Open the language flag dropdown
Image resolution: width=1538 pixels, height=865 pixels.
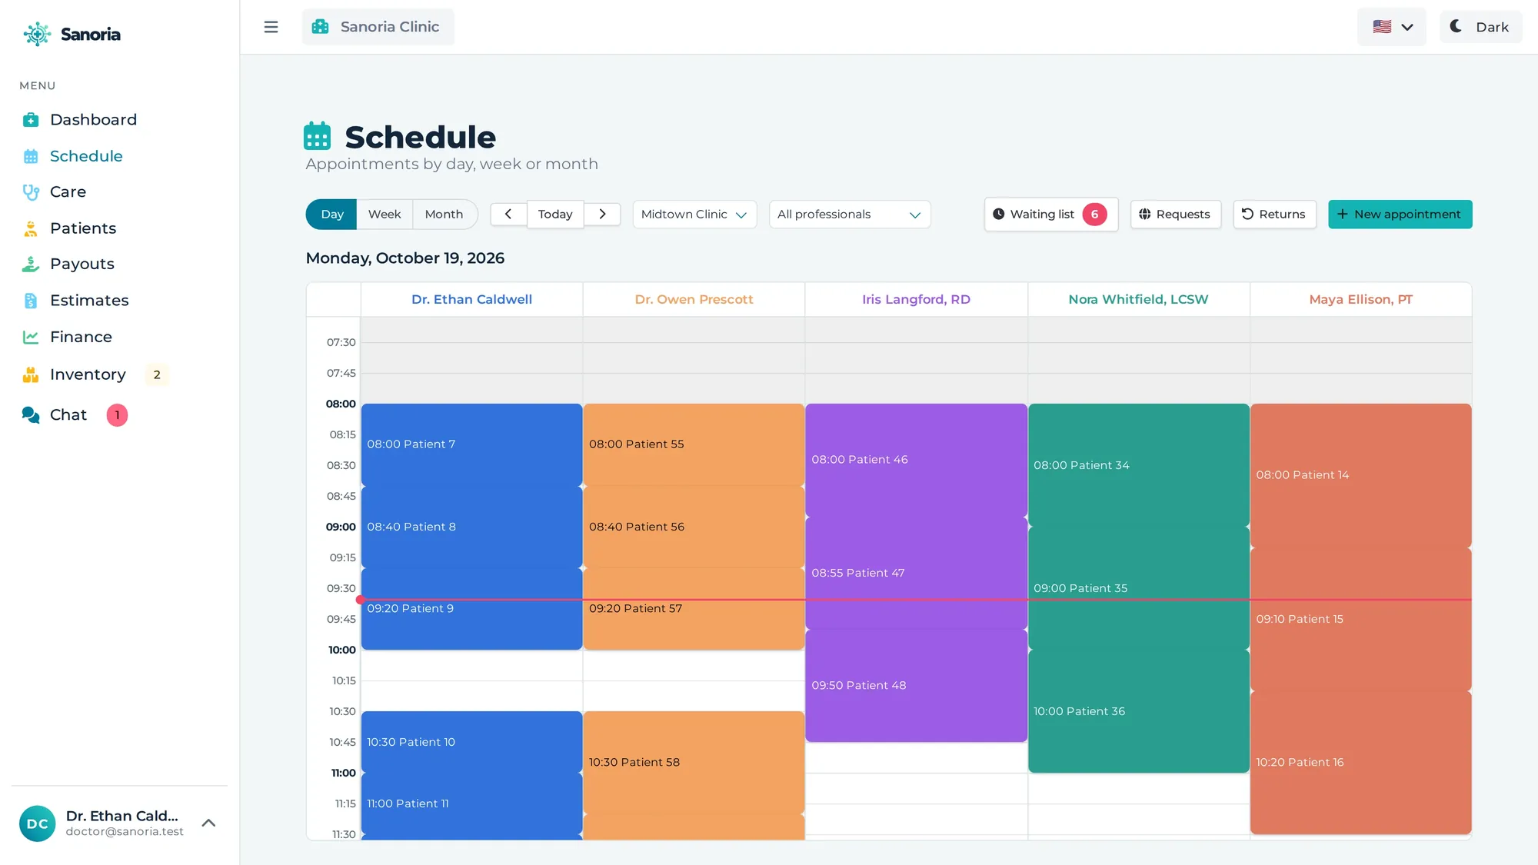[1392, 27]
